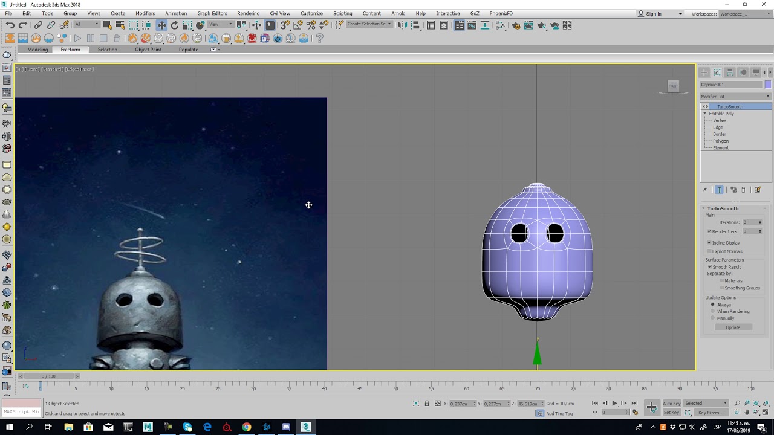Activate the Select and Move tool
Screen dimensions: 774x435
161,25
